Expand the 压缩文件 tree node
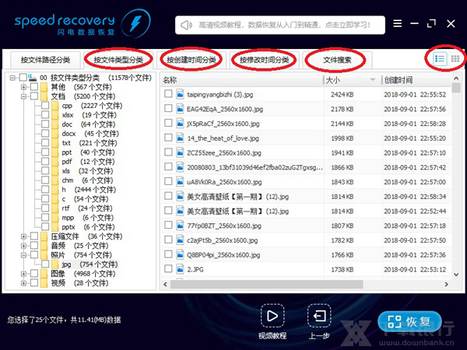 tap(24, 236)
